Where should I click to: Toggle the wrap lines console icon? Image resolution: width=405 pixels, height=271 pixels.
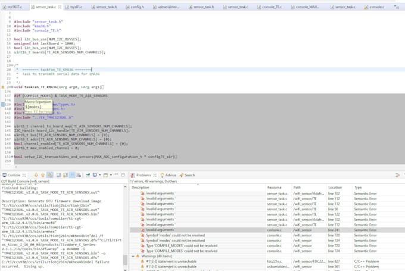72,175
